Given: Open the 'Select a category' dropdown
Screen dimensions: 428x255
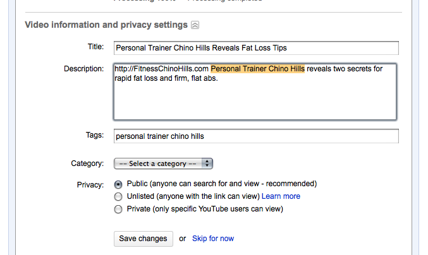Looking at the screenshot, I should (163, 163).
